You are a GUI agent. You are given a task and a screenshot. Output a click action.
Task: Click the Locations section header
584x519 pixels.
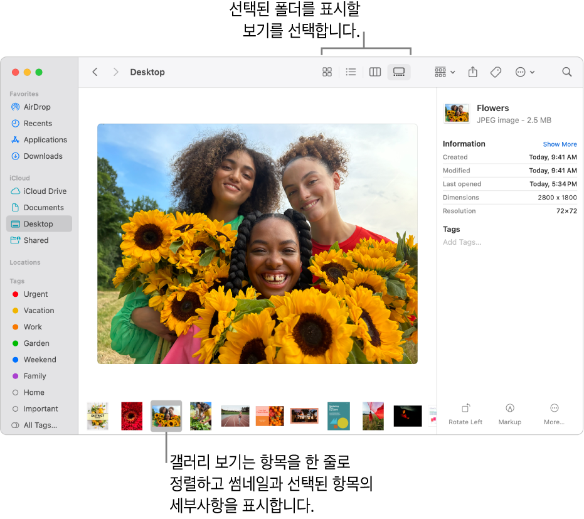click(x=25, y=262)
